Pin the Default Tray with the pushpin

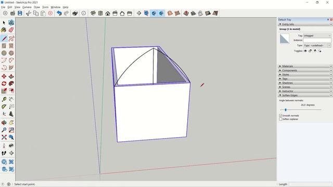click(328, 20)
